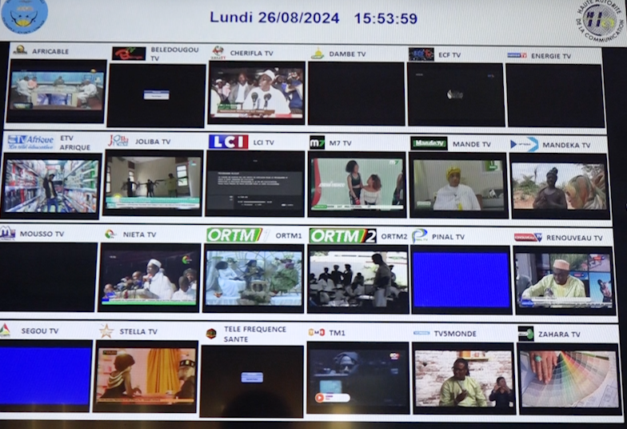Click the M7 TV logo icon
Image resolution: width=627 pixels, height=429 pixels.
tap(317, 142)
